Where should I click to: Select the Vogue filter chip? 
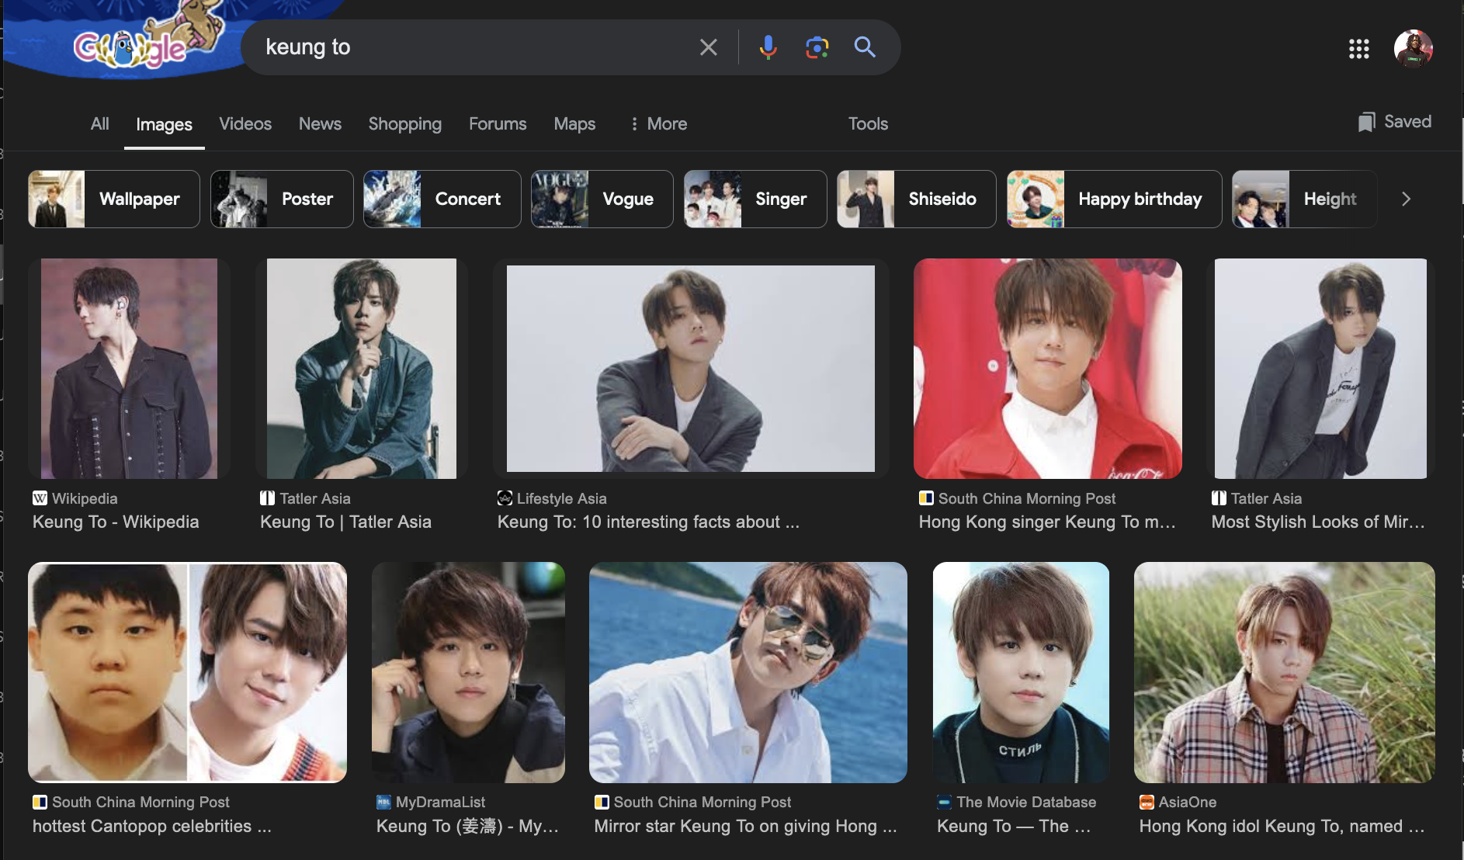[x=602, y=199]
